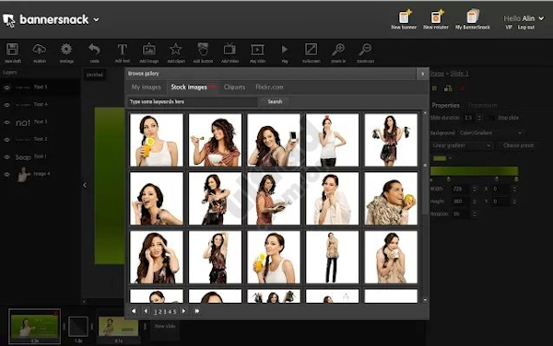Click the Stage breadcrumb link

[437, 74]
